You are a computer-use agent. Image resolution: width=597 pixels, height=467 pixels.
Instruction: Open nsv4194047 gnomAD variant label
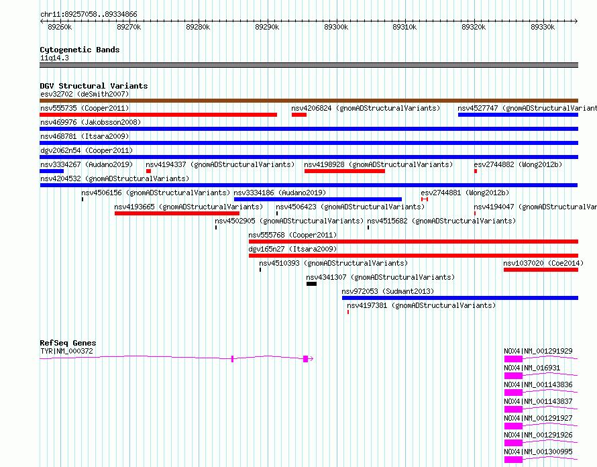535,207
